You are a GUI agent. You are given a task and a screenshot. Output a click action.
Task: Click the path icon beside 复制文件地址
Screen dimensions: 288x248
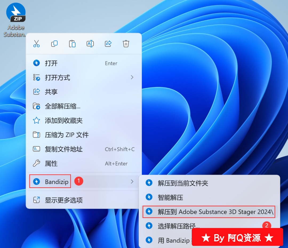[36, 149]
